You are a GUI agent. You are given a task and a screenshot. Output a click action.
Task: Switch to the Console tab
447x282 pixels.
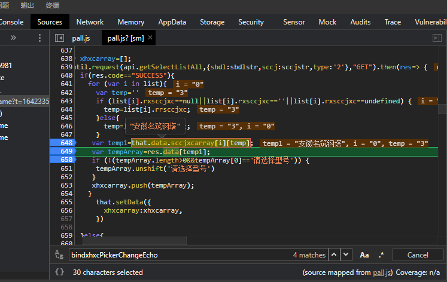(11, 22)
